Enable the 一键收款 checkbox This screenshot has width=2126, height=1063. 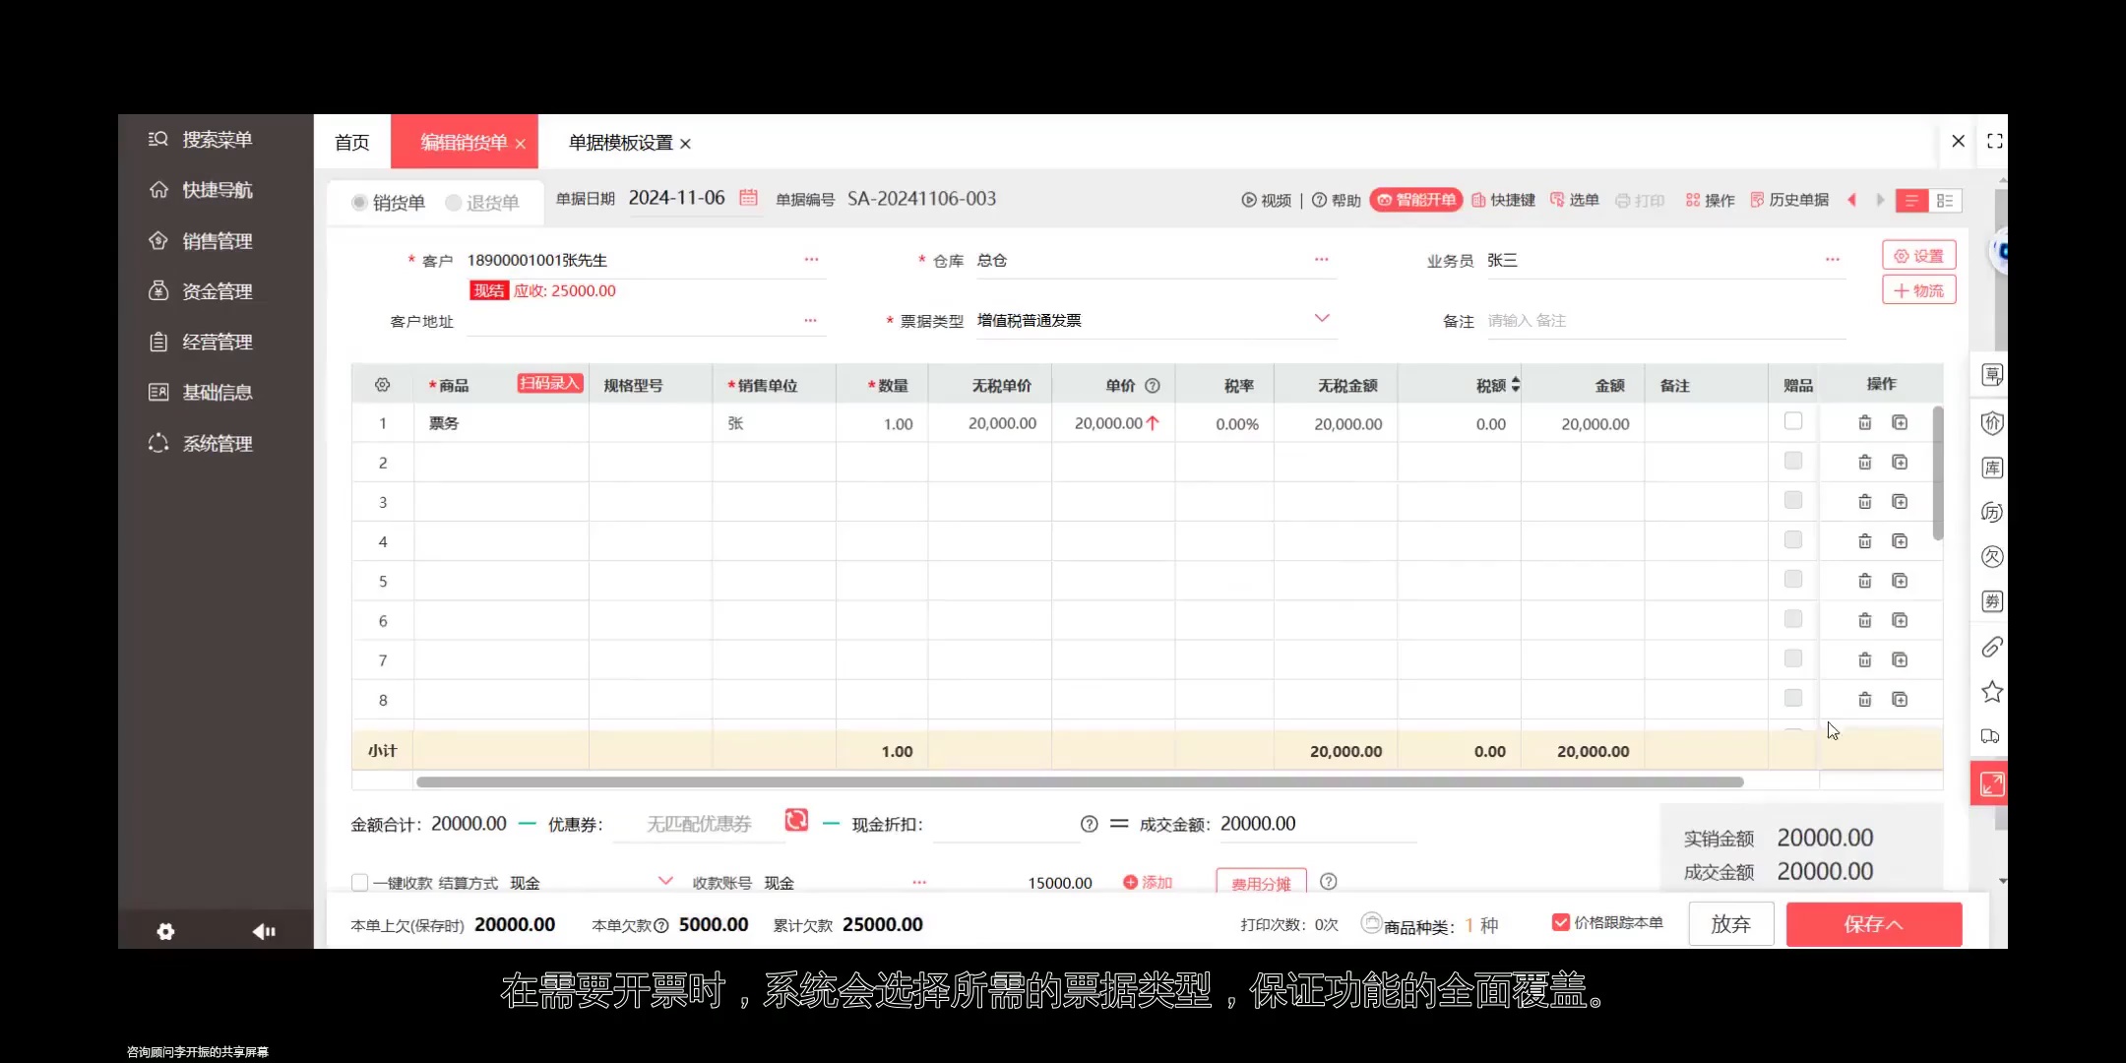pos(360,882)
